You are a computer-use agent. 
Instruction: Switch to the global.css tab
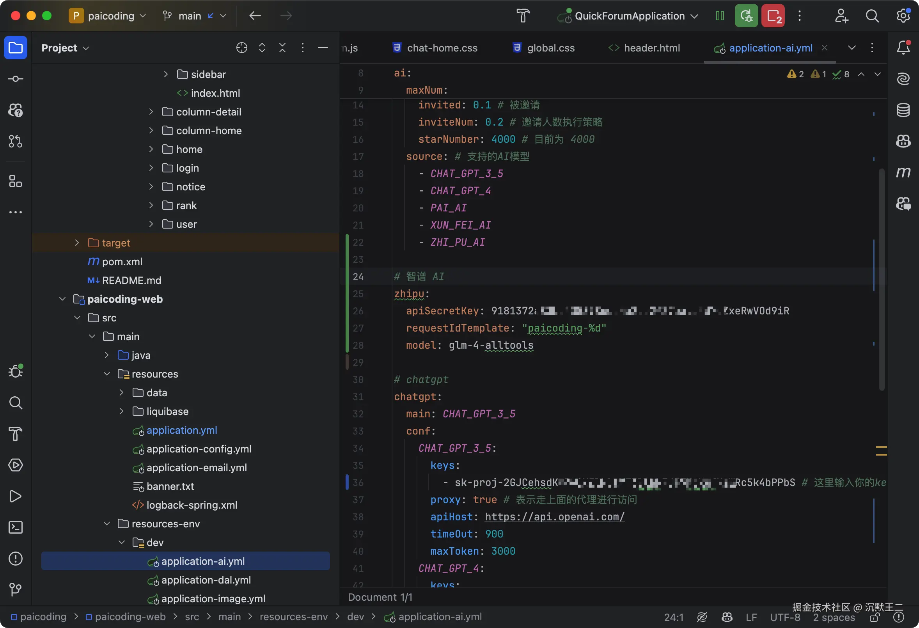click(x=550, y=48)
